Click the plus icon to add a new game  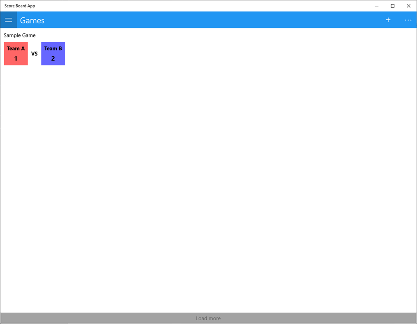coord(388,19)
